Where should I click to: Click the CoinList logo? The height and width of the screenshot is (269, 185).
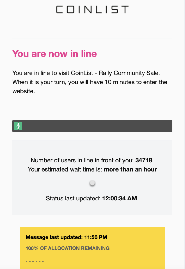(92, 10)
